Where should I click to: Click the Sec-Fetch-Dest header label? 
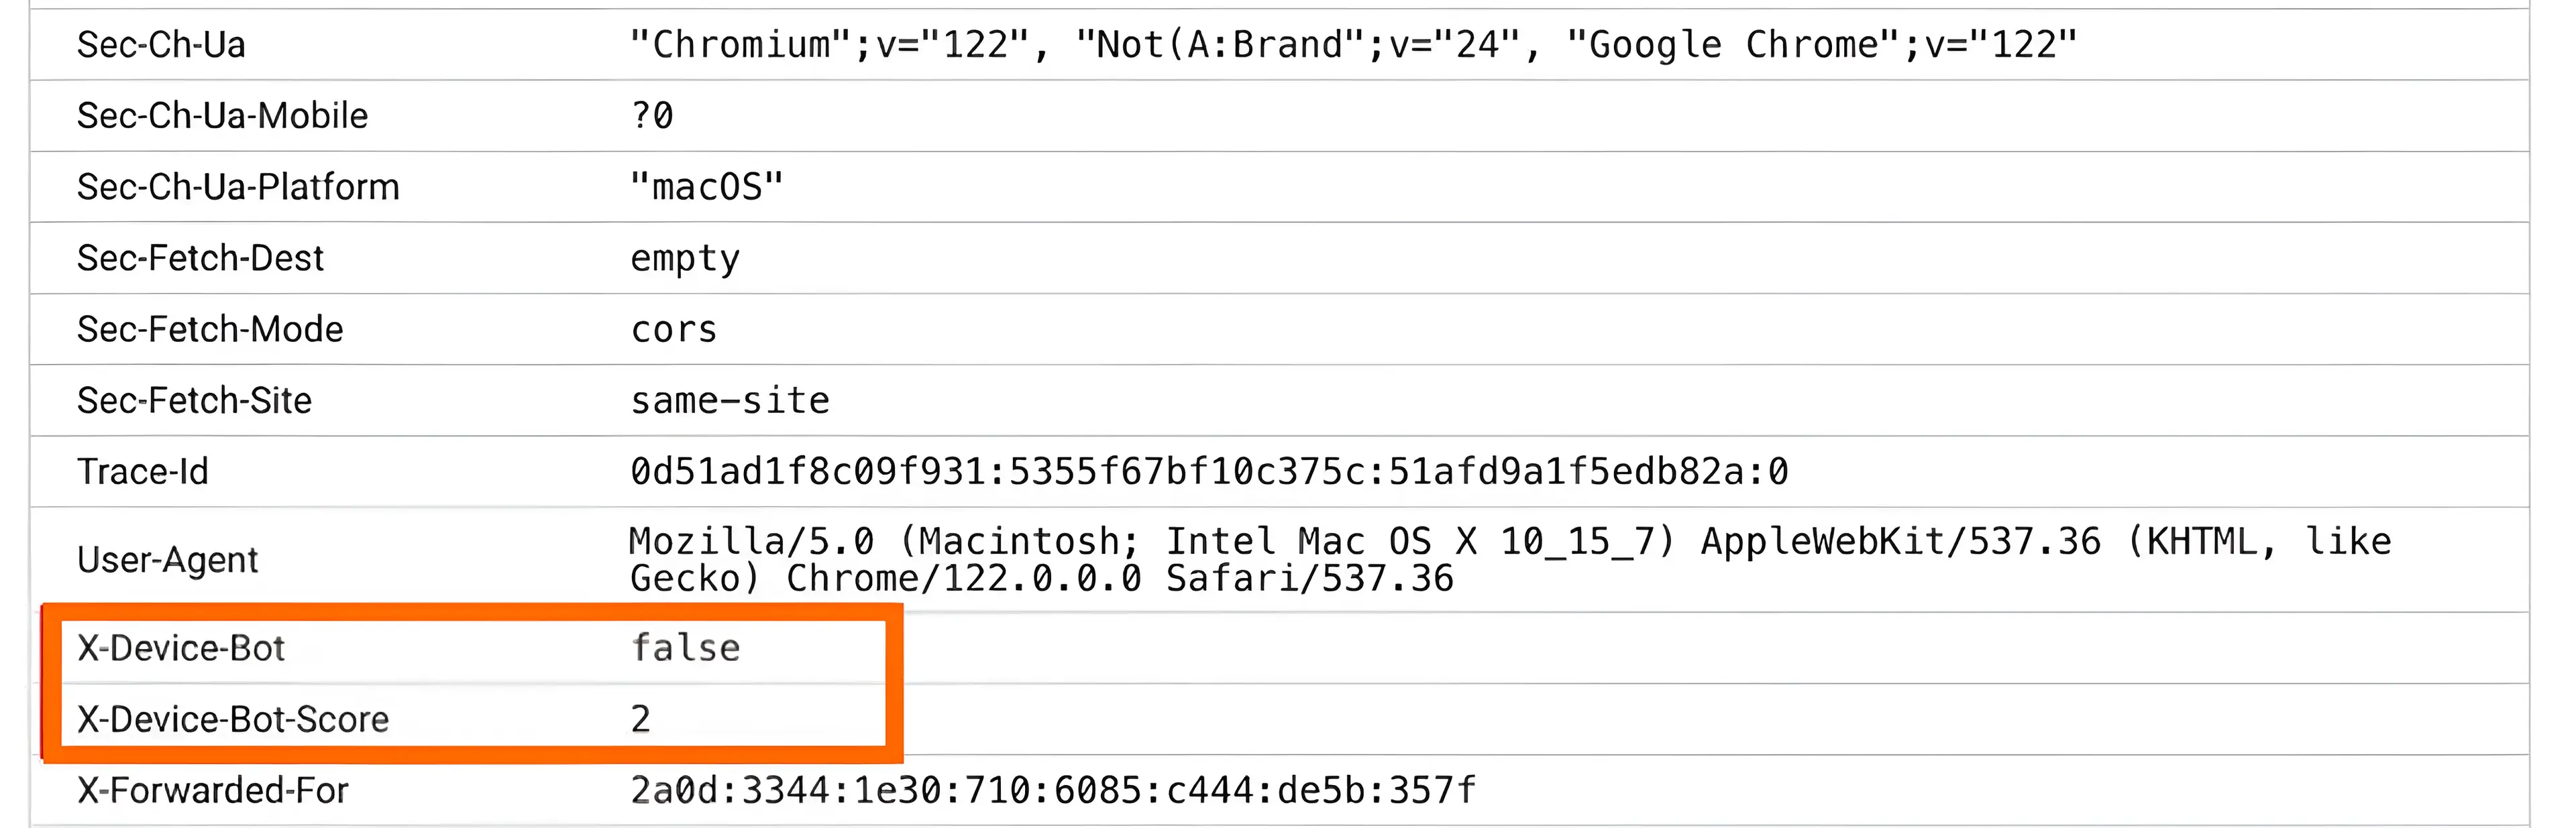click(200, 258)
